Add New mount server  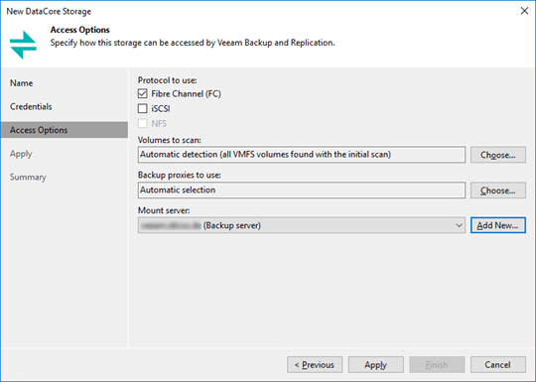click(498, 225)
